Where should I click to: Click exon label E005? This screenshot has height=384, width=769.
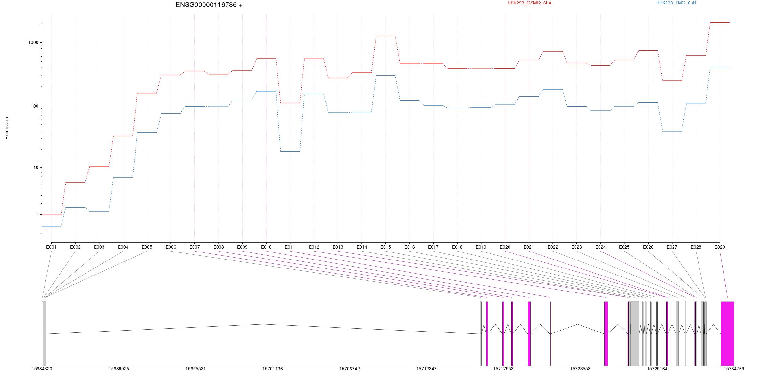coord(147,247)
